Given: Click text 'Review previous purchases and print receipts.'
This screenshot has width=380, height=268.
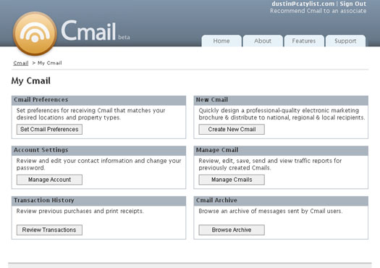Looking at the screenshot, I should [80, 211].
